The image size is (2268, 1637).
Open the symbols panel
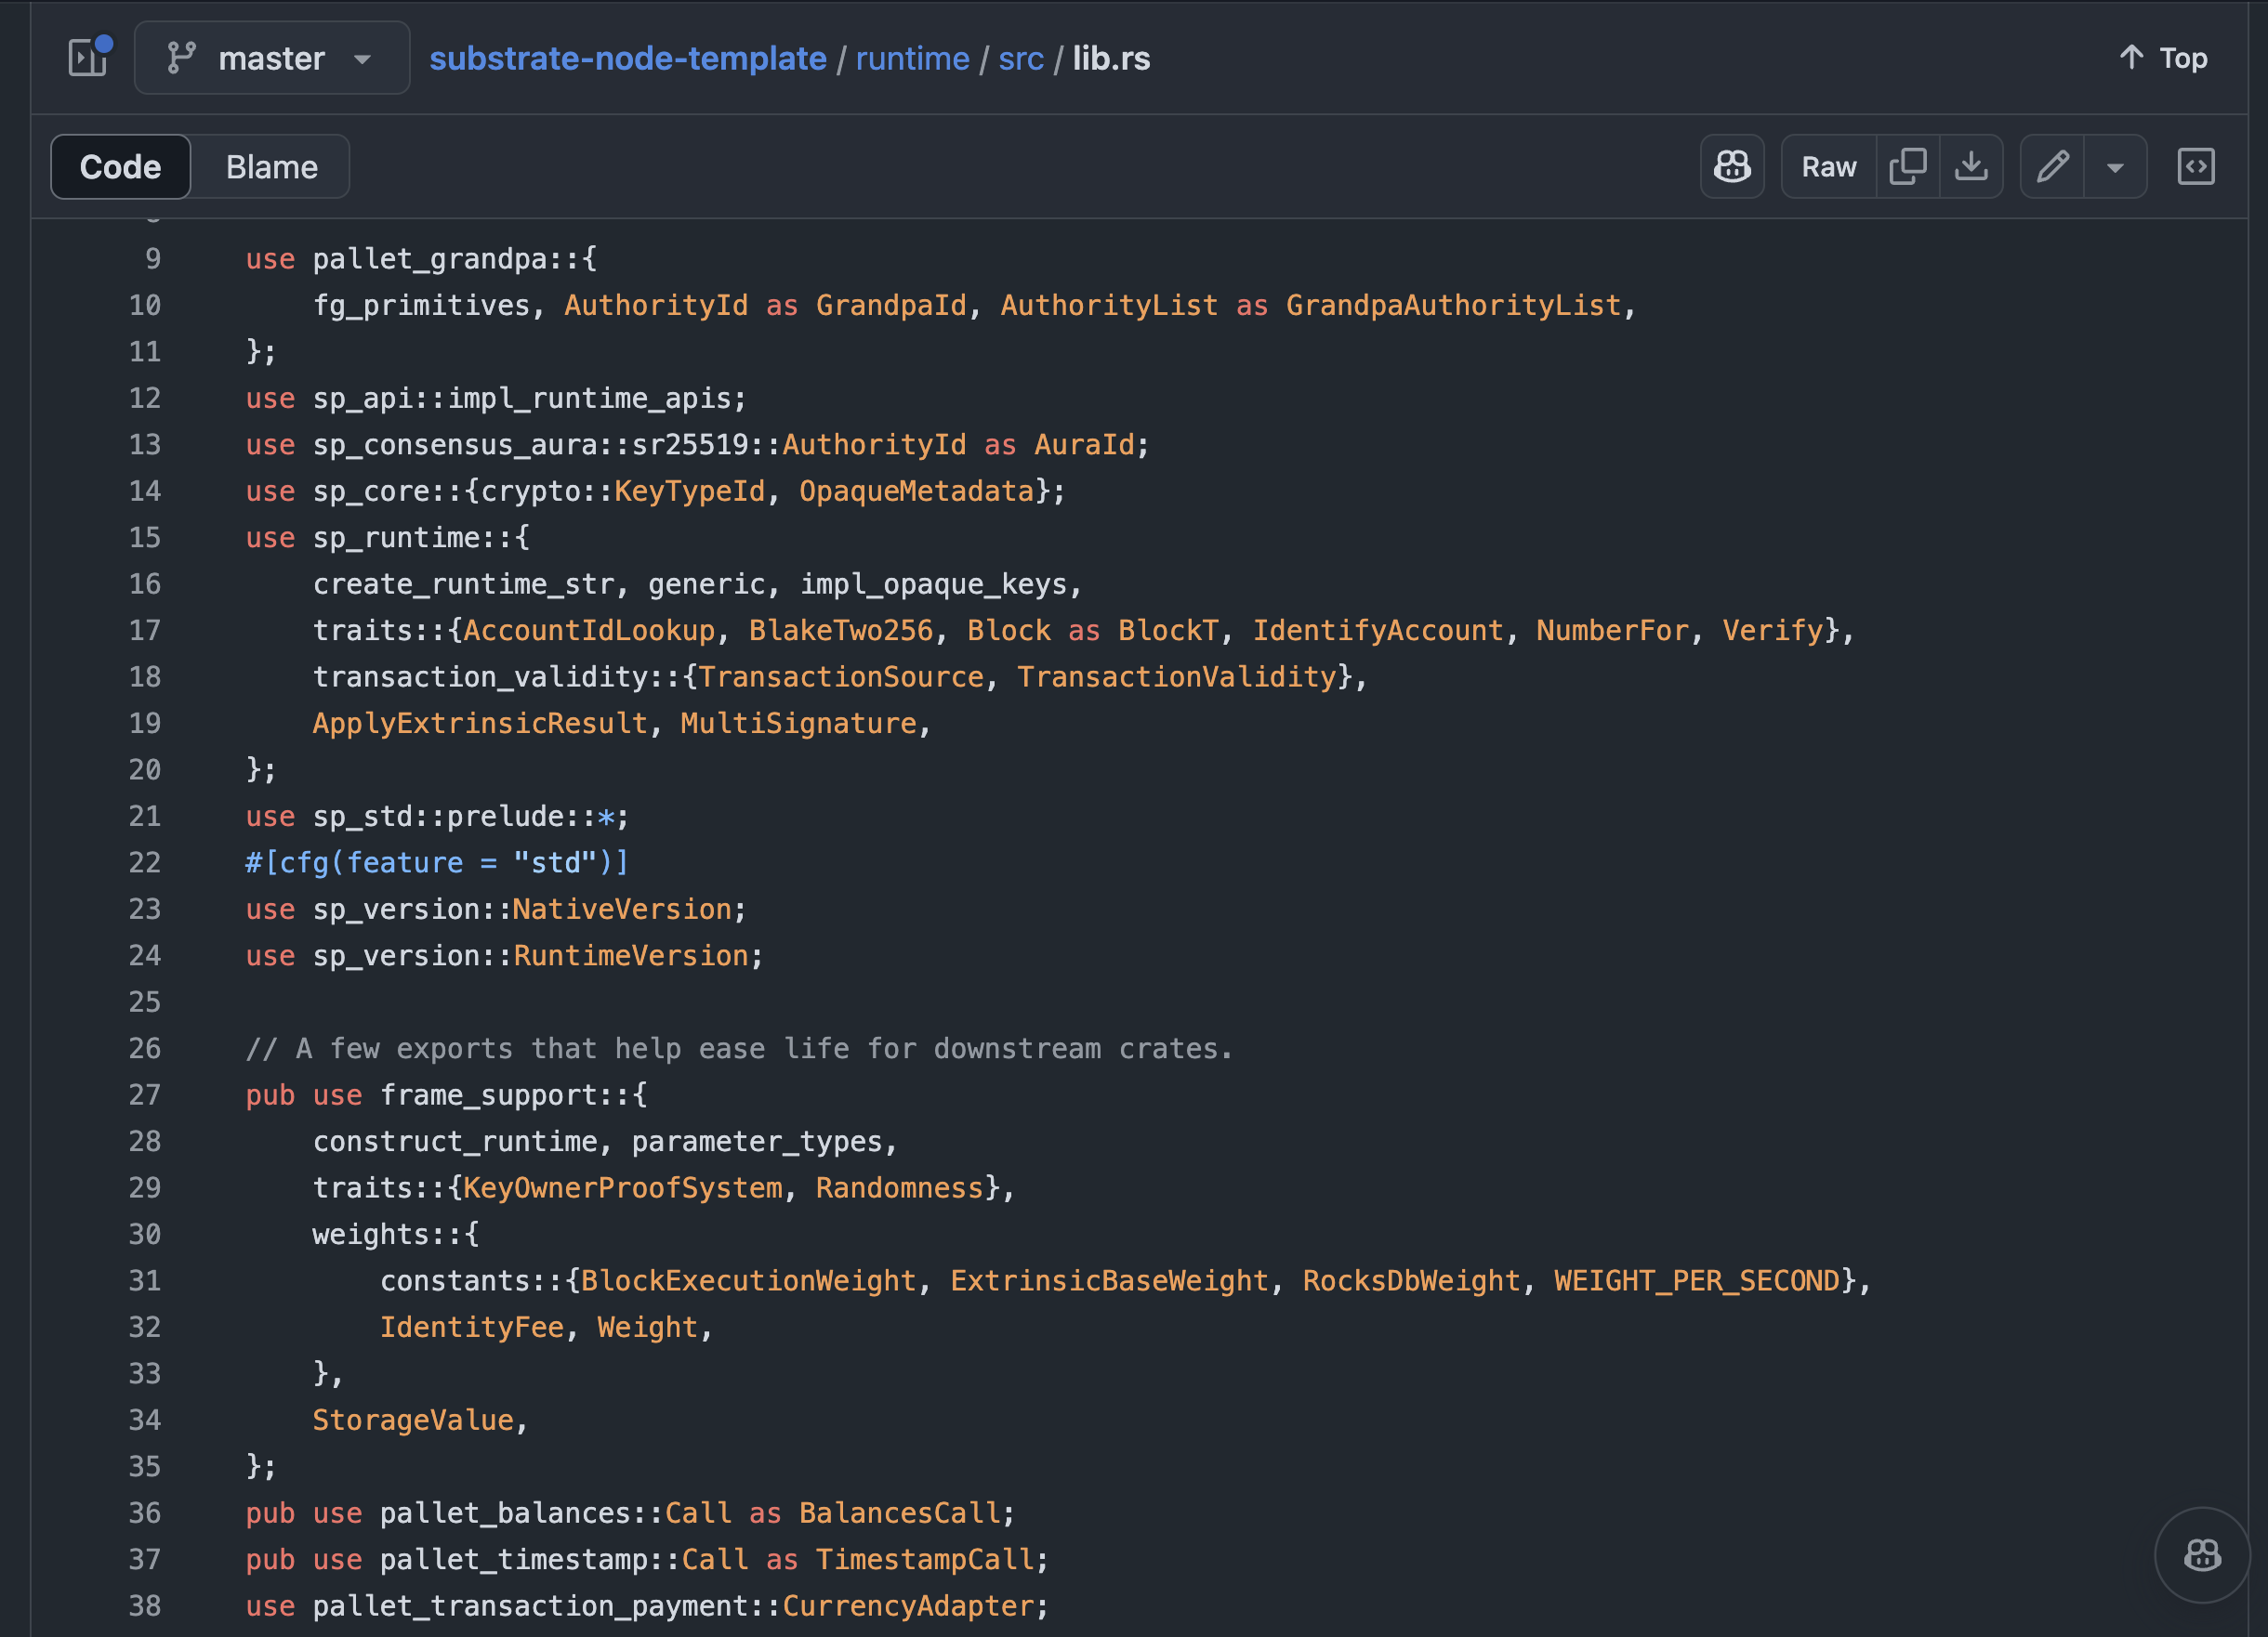[2196, 167]
